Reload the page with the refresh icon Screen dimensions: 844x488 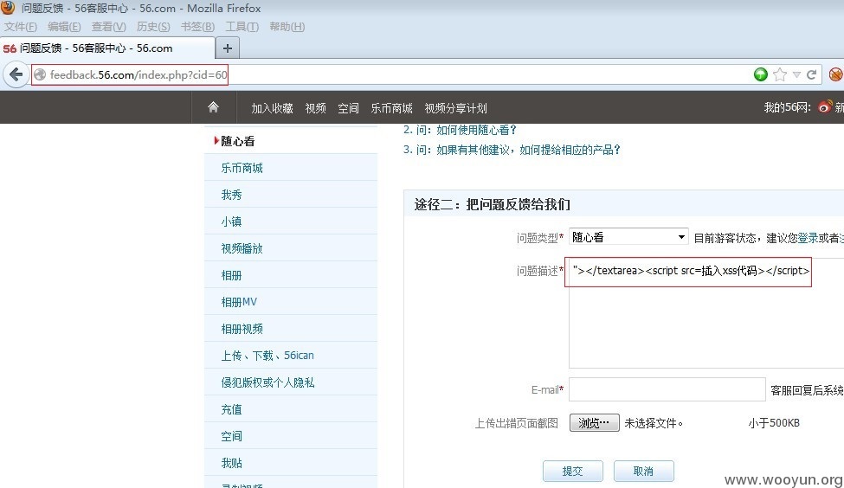tap(812, 74)
